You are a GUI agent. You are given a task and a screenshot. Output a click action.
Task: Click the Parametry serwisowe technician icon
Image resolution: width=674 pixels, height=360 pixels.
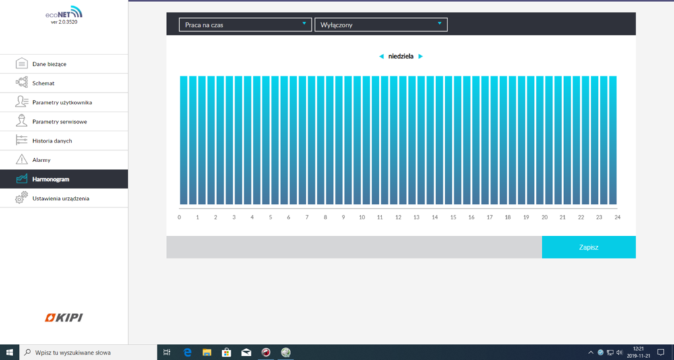point(22,121)
